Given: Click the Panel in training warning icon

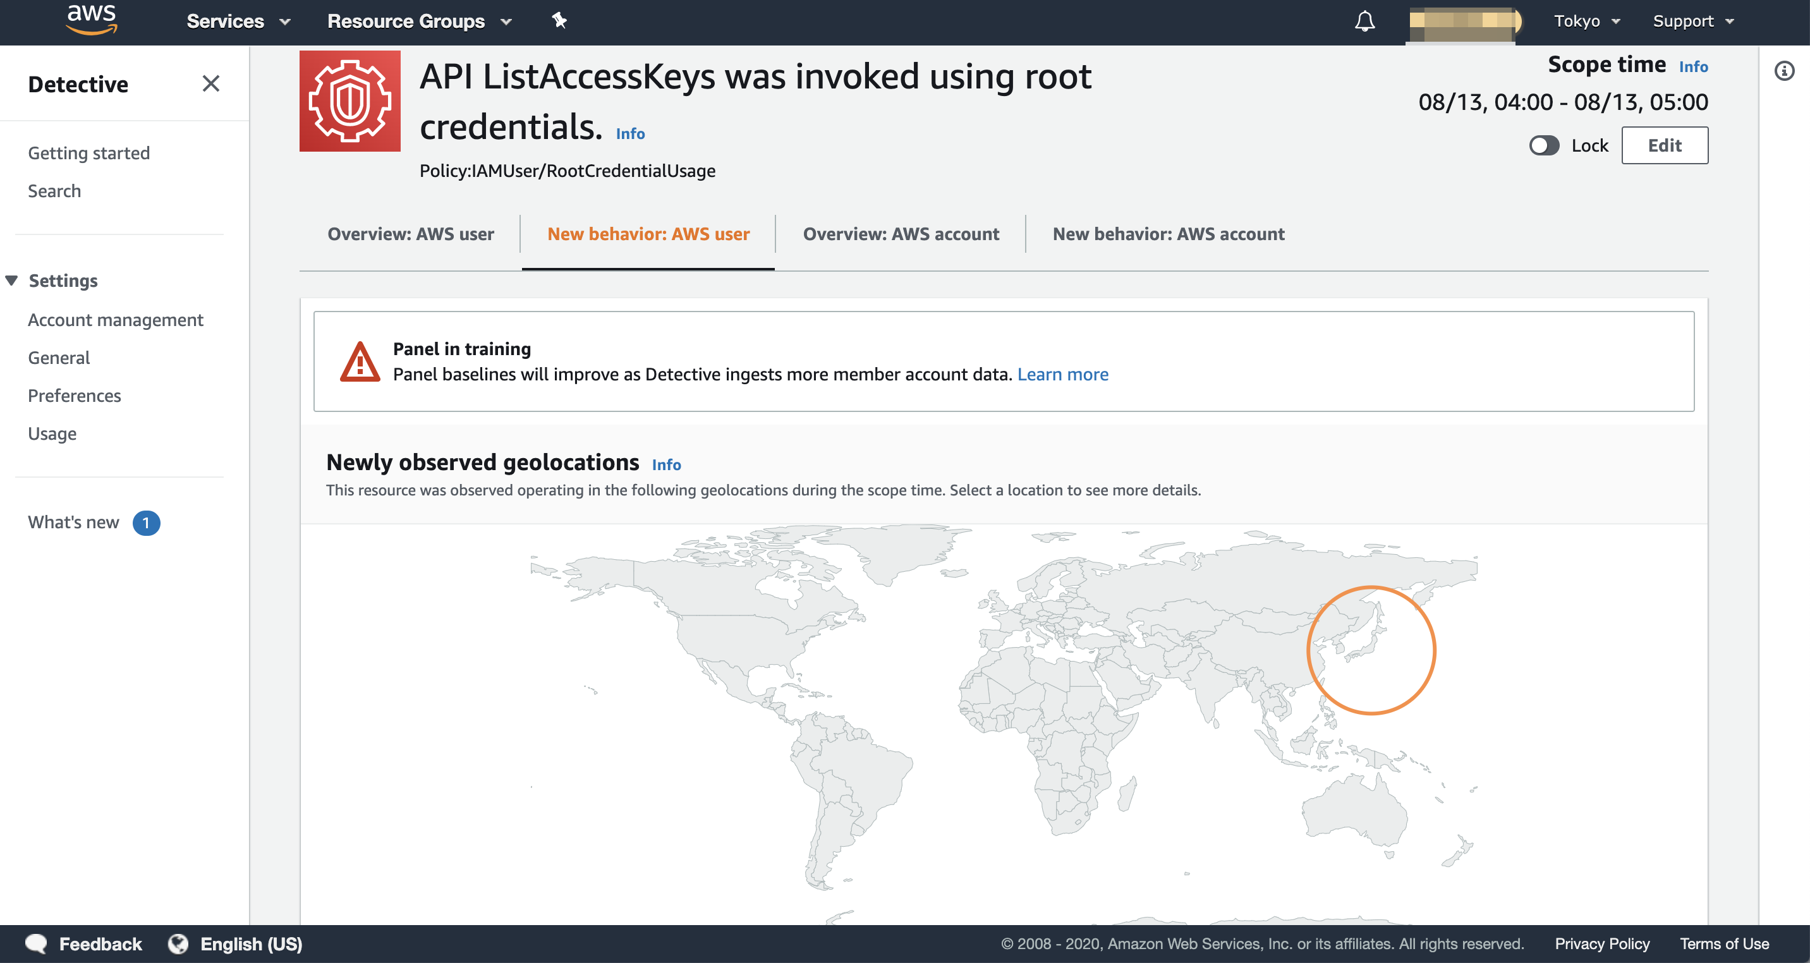Looking at the screenshot, I should coord(360,361).
